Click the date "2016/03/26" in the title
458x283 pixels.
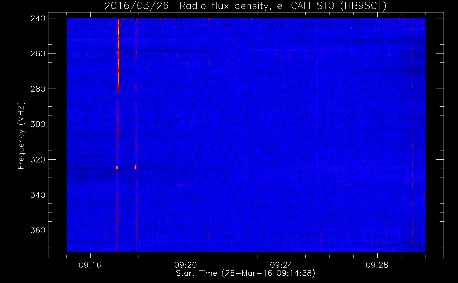pyautogui.click(x=137, y=6)
